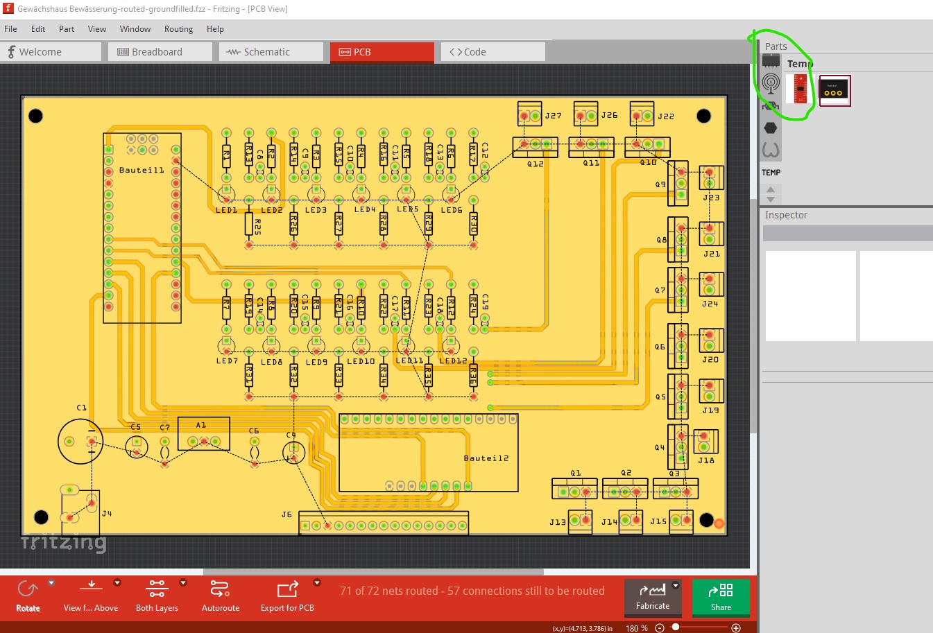The height and width of the screenshot is (633, 933).
Task: Click the Export for PCB icon
Action: pyautogui.click(x=287, y=589)
